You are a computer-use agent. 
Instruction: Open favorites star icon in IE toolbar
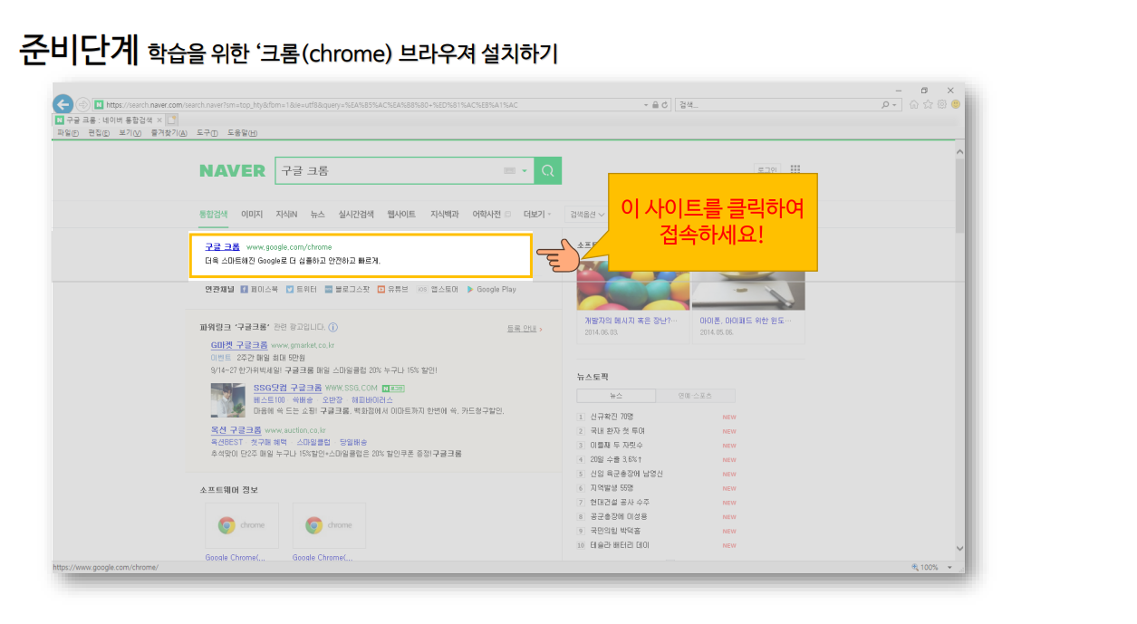coord(929,104)
